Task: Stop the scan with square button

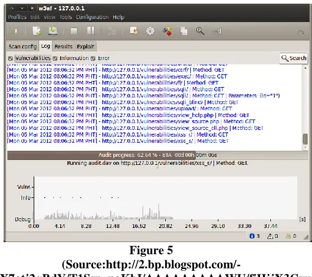Action: (74, 31)
